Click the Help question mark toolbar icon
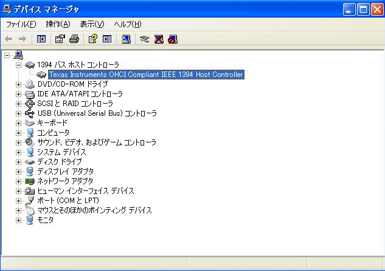This screenshot has width=385, height=271. tap(93, 39)
